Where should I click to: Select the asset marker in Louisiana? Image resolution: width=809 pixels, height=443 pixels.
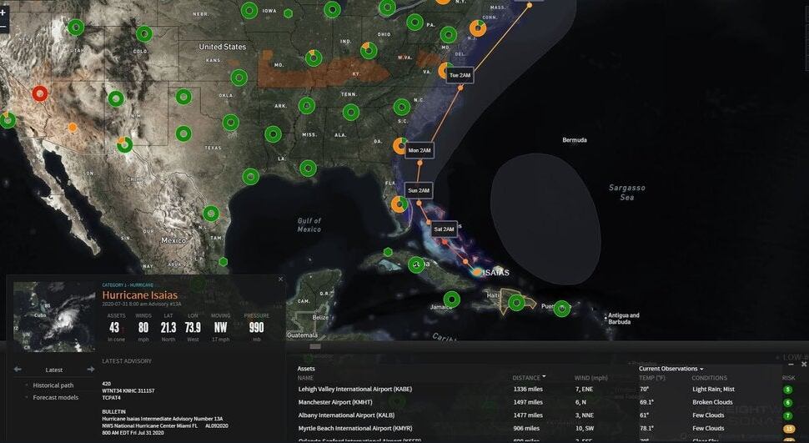[308, 168]
